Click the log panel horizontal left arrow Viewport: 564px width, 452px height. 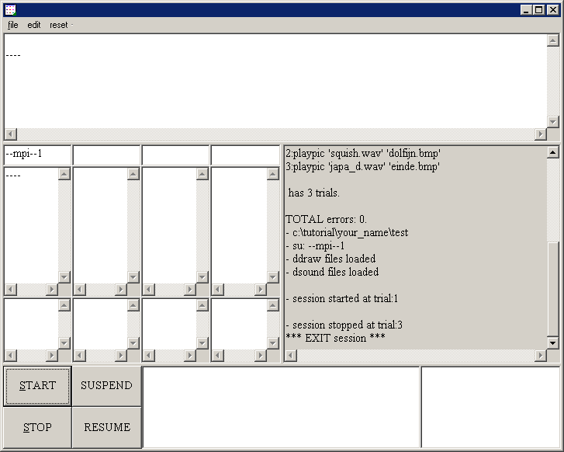pyautogui.click(x=291, y=356)
